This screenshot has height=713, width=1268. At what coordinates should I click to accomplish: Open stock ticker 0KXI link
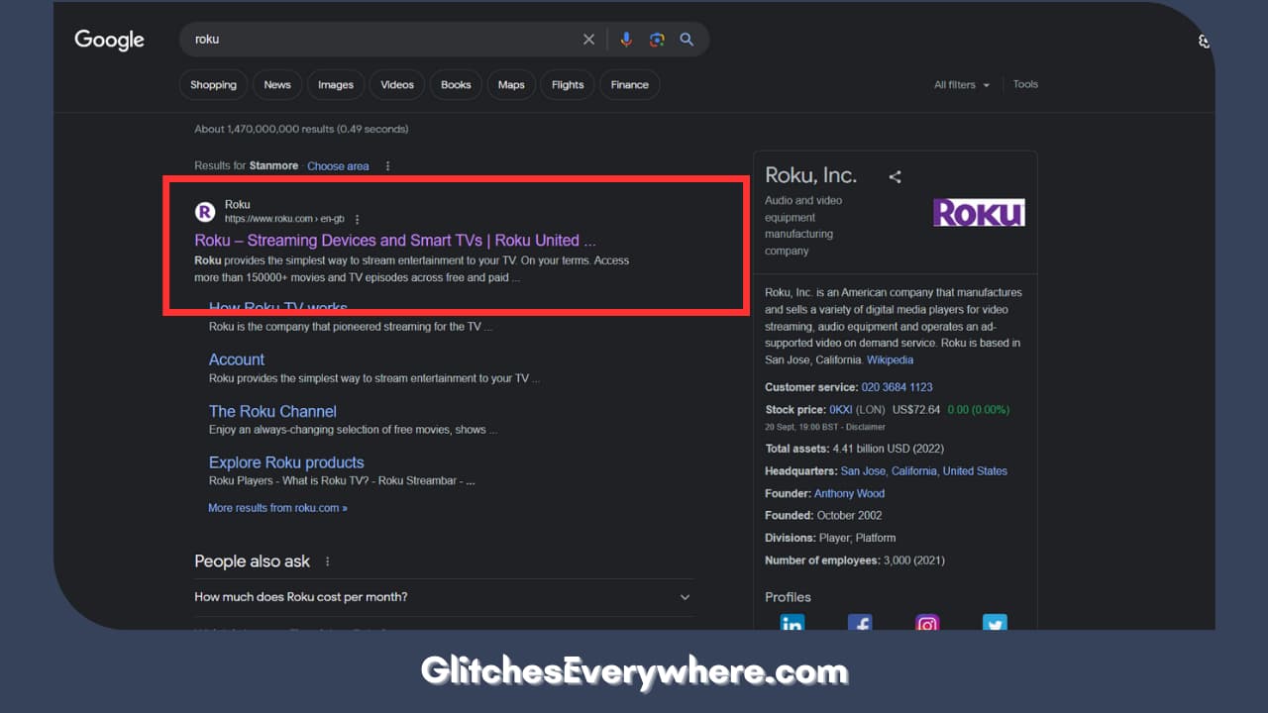pos(840,410)
